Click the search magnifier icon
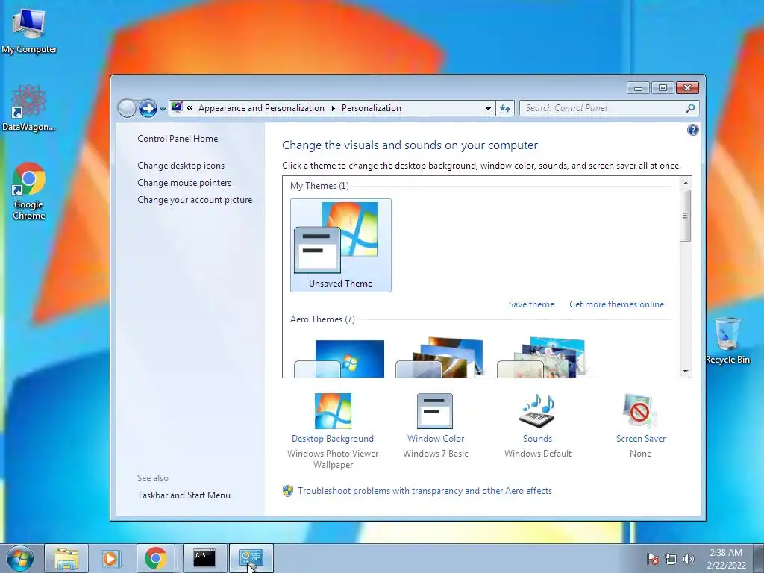764x573 pixels. click(690, 108)
